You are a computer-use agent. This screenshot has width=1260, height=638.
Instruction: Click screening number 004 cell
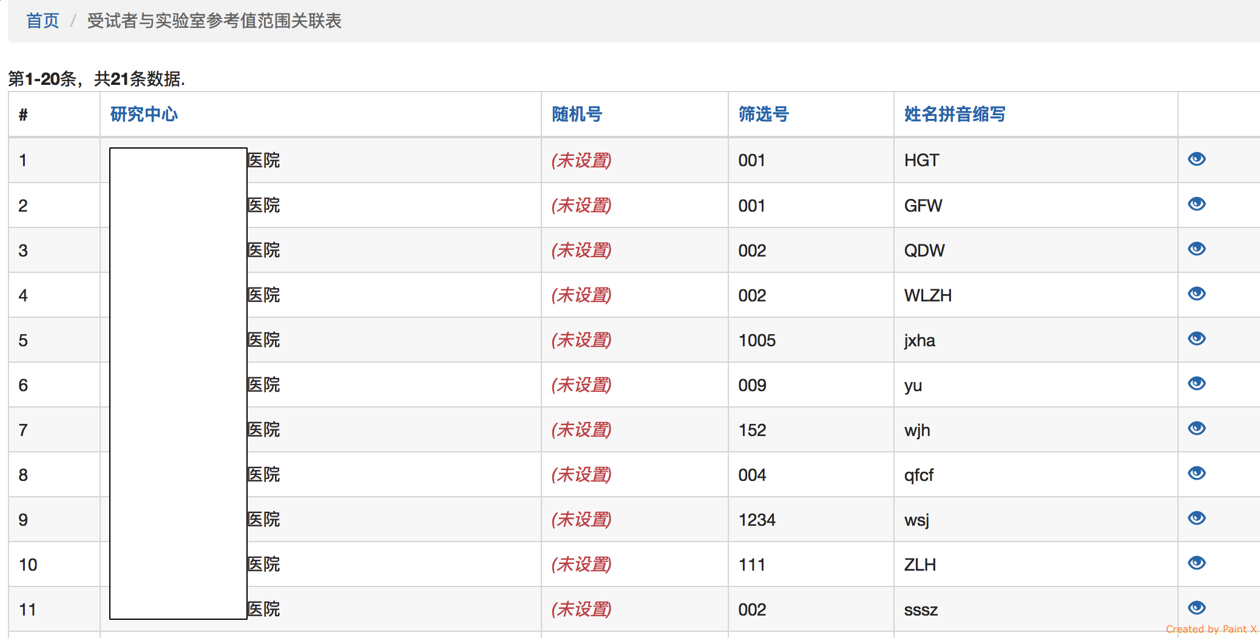pos(811,475)
